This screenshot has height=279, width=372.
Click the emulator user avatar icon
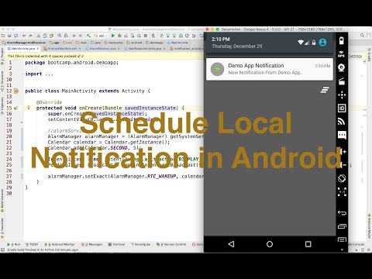click(x=322, y=43)
